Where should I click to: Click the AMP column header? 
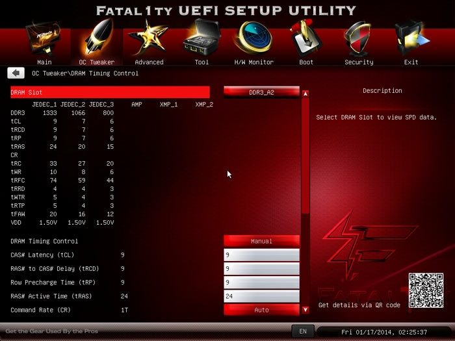136,105
